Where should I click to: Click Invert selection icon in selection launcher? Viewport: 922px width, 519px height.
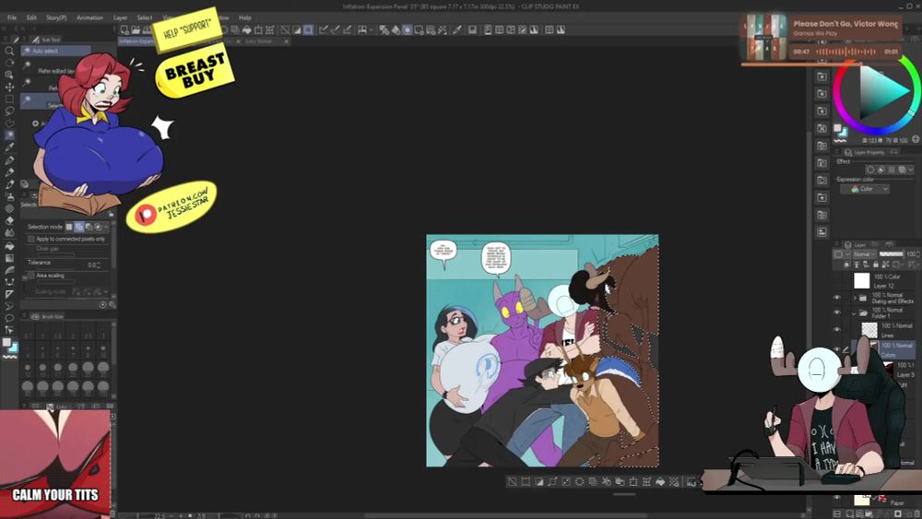(x=539, y=481)
